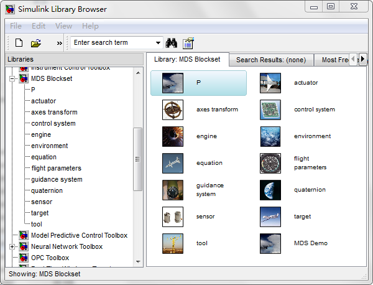The height and width of the screenshot is (285, 373).
Task: Collapse the MDS Blockset tree node
Action: 12,78
